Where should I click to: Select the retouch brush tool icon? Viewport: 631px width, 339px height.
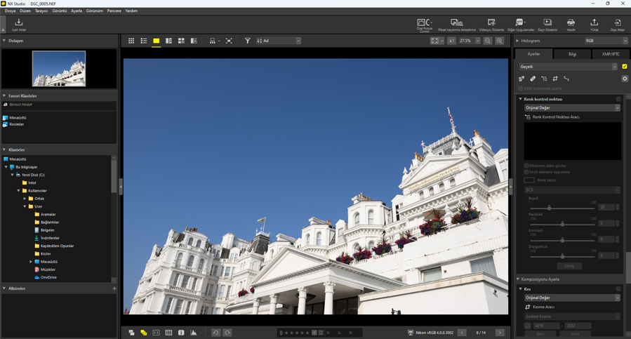533,79
